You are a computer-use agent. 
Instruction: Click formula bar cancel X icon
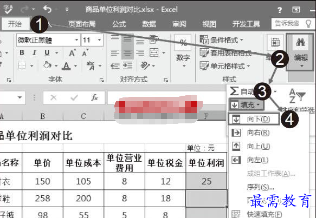(54, 98)
